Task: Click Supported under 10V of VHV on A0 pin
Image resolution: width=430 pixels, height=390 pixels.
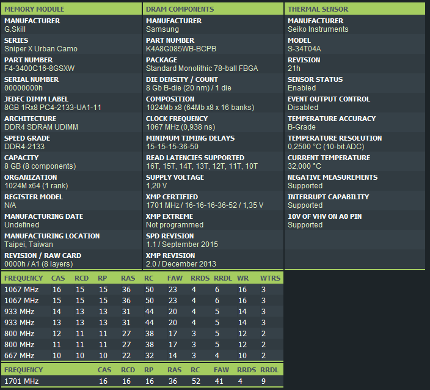Action: pyautogui.click(x=305, y=225)
